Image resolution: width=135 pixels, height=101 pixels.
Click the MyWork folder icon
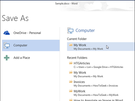pyautogui.click(x=71, y=91)
